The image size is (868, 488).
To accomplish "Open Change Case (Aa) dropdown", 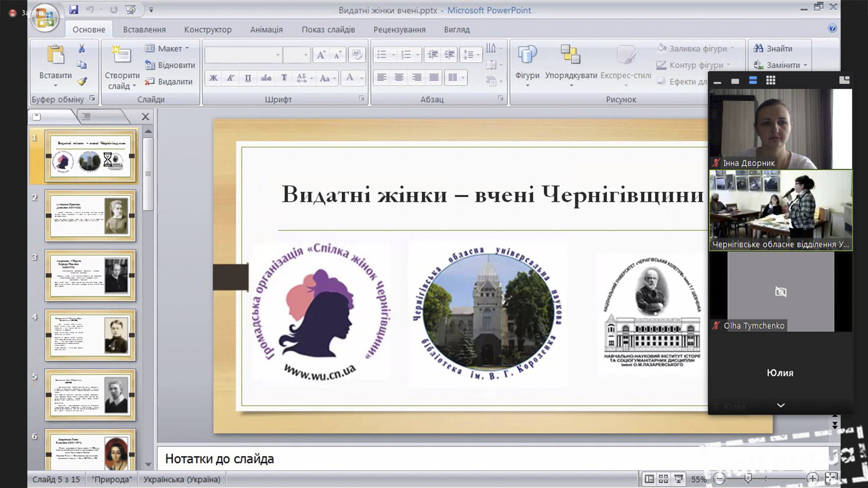I will 327,78.
